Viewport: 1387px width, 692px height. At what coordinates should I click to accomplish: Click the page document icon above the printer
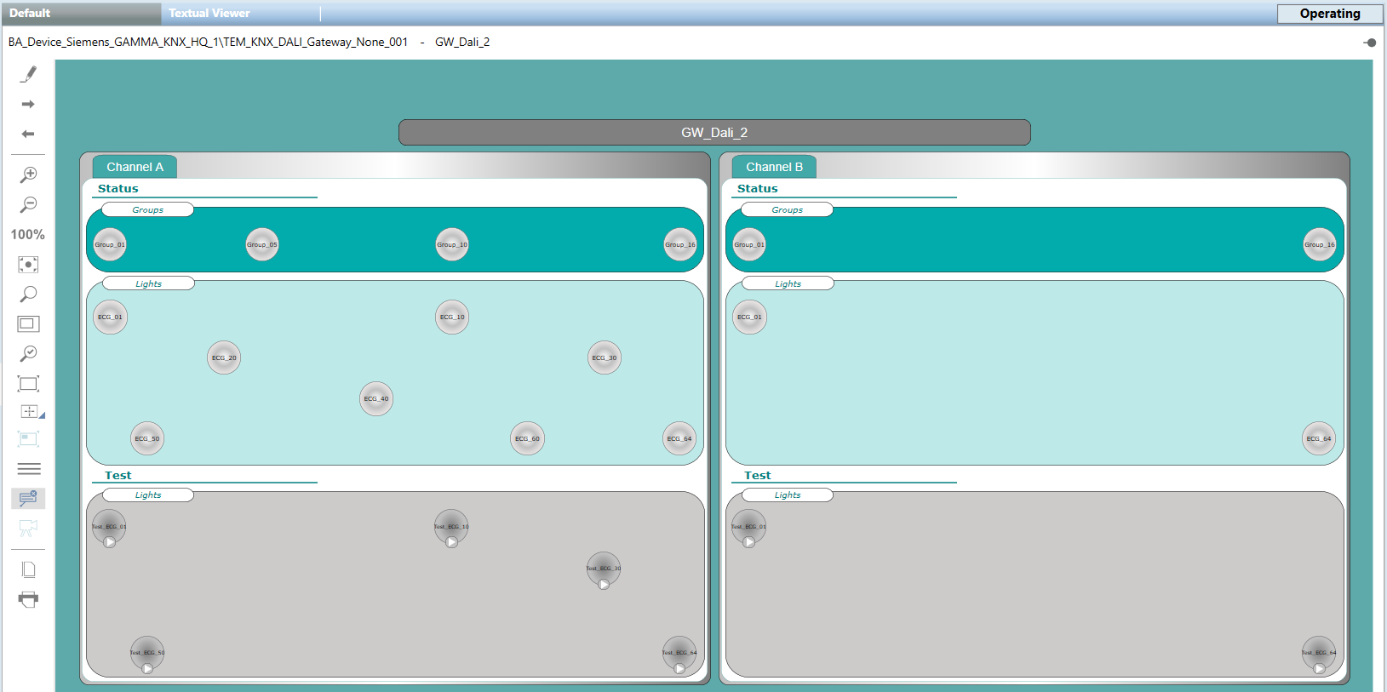[x=28, y=569]
